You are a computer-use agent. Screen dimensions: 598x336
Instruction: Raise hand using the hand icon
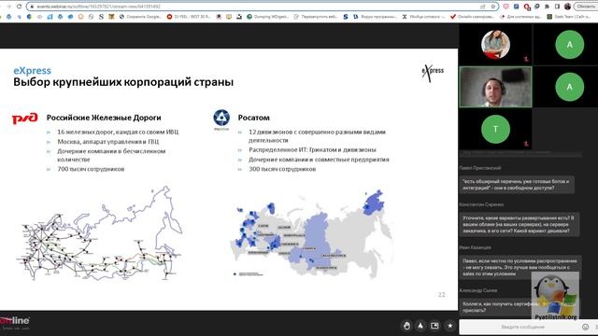click(x=406, y=326)
